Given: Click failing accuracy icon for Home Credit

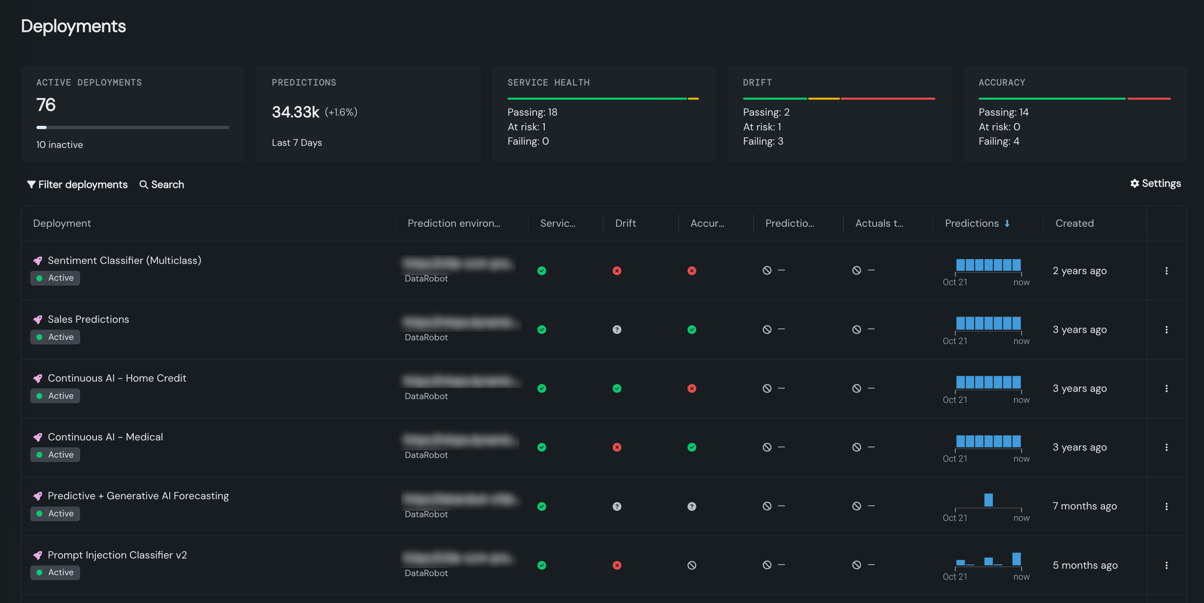Looking at the screenshot, I should [692, 388].
